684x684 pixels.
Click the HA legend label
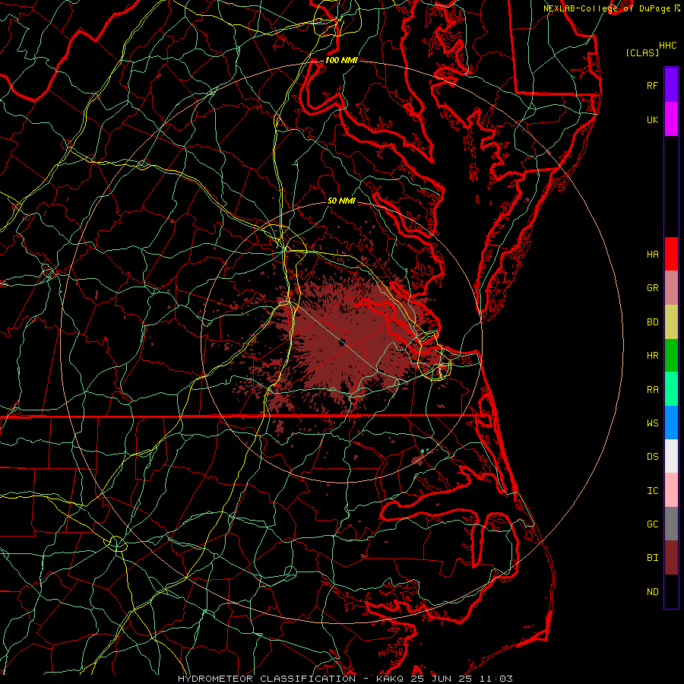[x=652, y=254]
